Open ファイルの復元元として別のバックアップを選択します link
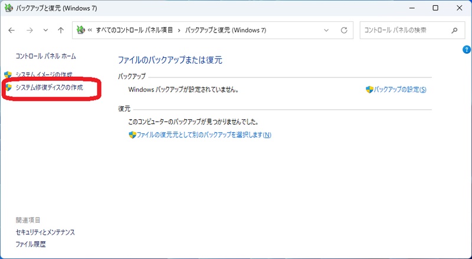The width and height of the screenshot is (472, 259). [204, 135]
